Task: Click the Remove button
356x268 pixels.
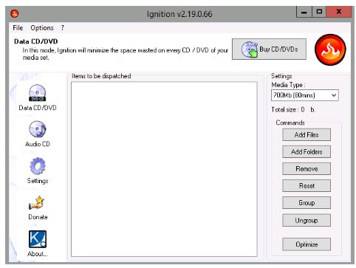Action: [307, 168]
